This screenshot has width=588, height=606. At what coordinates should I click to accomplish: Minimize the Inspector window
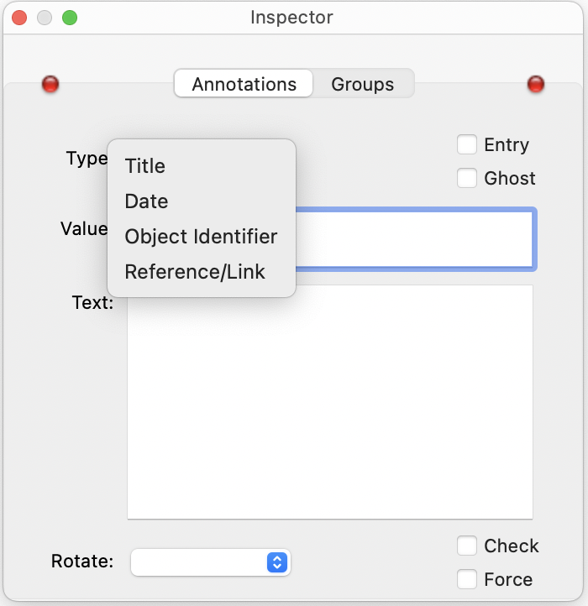click(45, 18)
